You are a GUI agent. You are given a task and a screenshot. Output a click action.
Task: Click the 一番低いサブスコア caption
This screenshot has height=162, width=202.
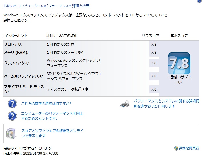[x=179, y=79]
